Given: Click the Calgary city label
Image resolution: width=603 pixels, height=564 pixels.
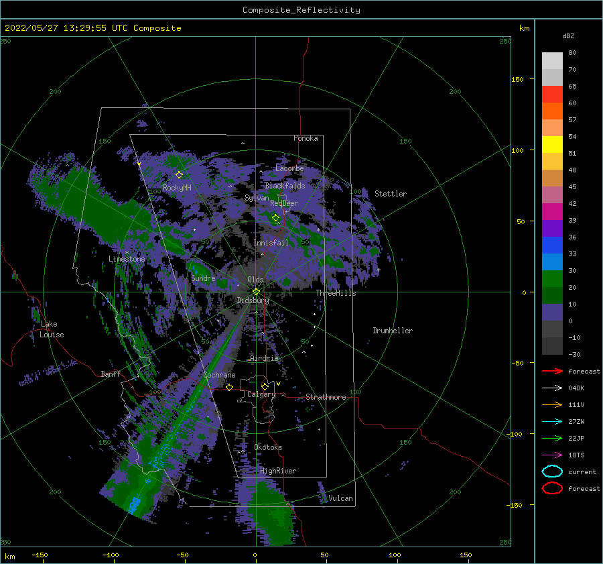Looking at the screenshot, I should point(261,394).
